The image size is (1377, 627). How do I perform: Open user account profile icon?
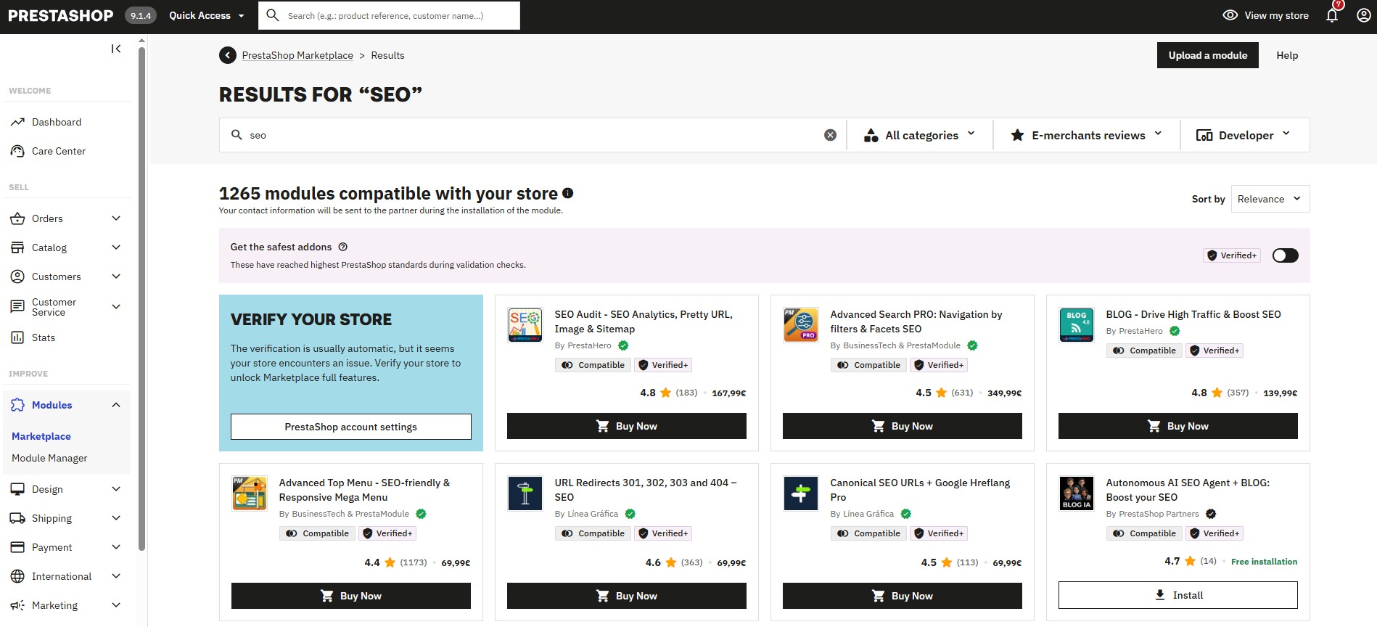point(1364,15)
